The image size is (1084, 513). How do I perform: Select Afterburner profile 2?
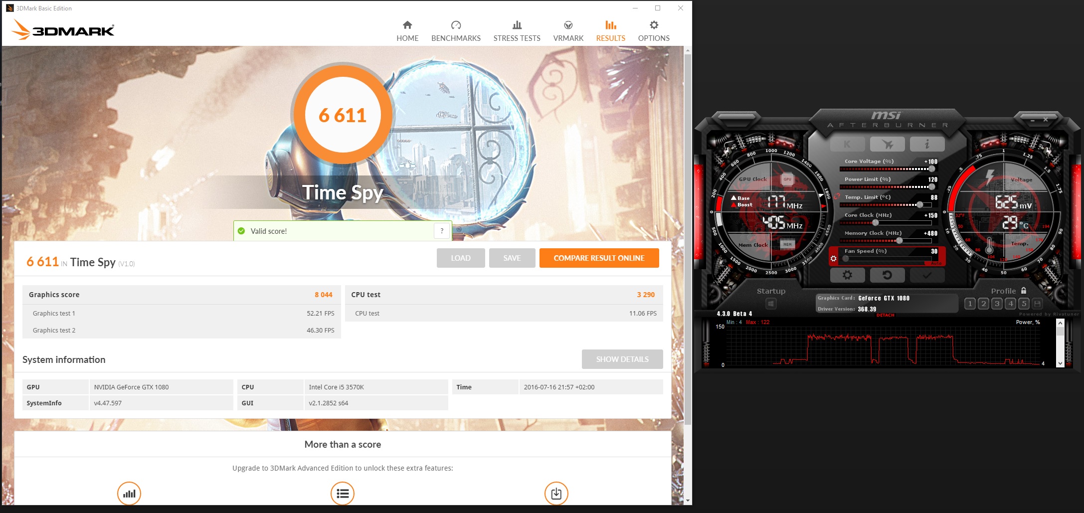pyautogui.click(x=983, y=303)
